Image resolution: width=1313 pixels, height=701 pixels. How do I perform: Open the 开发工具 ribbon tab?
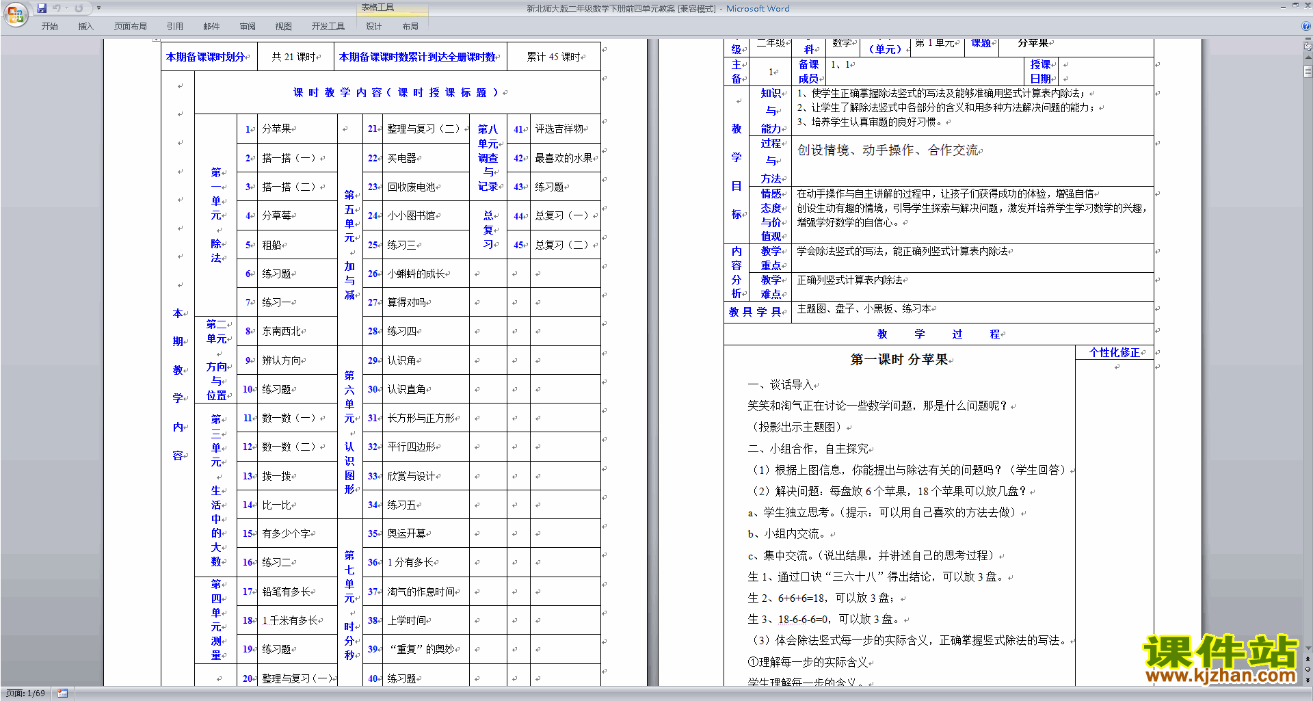click(x=328, y=27)
